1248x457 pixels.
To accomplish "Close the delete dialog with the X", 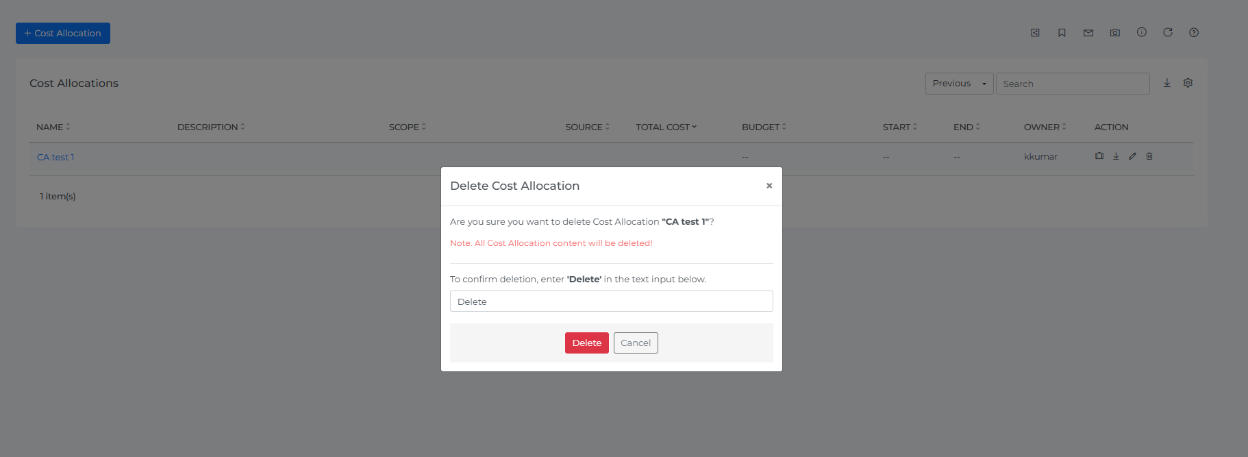I will click(769, 186).
